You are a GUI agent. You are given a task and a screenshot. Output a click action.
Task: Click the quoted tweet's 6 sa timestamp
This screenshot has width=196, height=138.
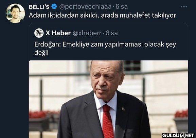tap(112, 33)
